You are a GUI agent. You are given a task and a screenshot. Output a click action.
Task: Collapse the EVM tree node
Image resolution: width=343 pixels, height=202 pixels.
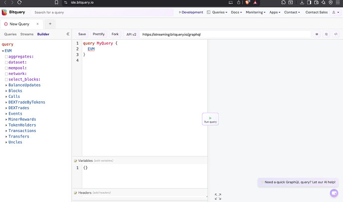click(3, 51)
